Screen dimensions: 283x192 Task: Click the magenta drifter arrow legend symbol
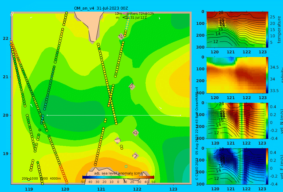pyautogui.click(x=125, y=14)
